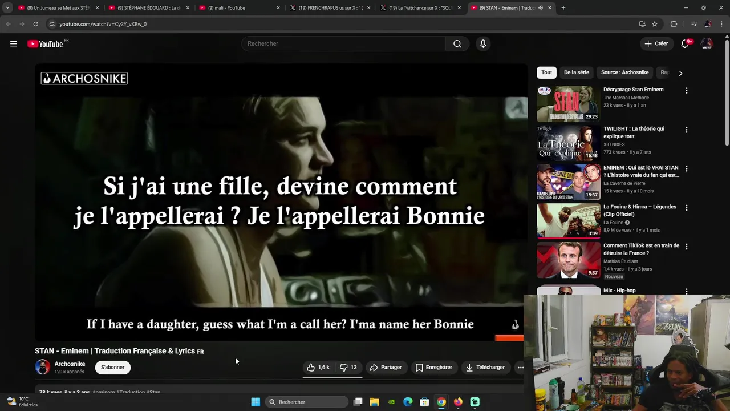
Task: Open the Comment TikTok détruire la France thumbnail
Action: 568,260
